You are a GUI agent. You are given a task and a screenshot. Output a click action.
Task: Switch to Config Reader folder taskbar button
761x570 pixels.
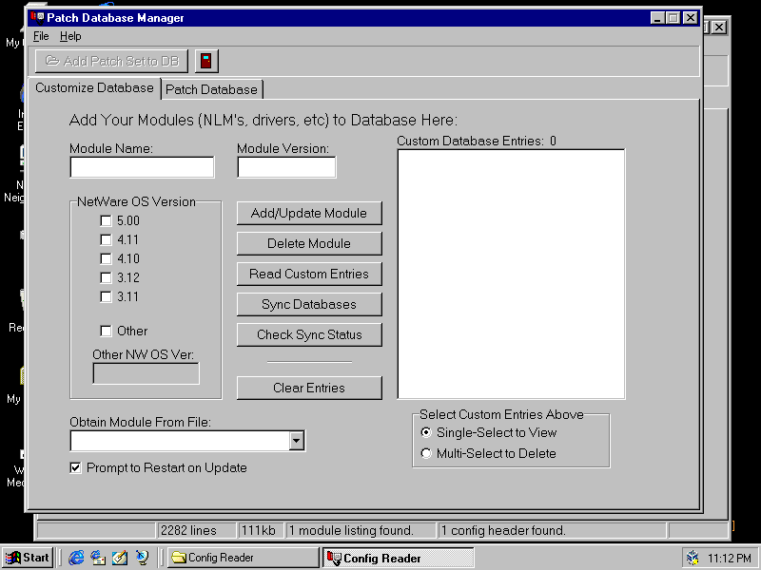(x=243, y=558)
